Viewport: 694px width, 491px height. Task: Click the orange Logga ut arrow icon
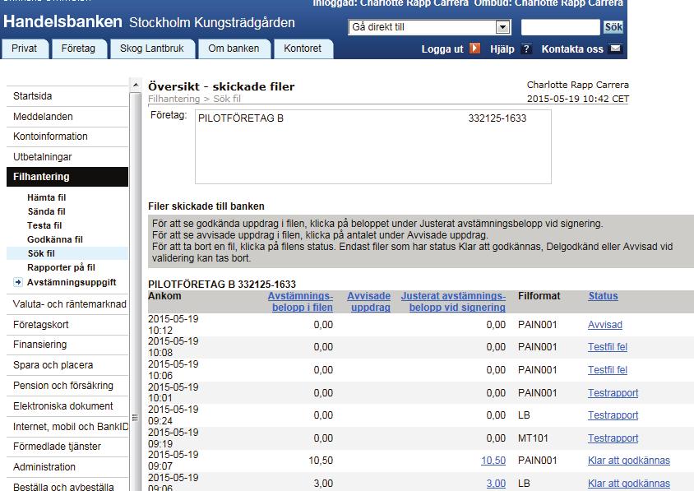[x=474, y=49]
